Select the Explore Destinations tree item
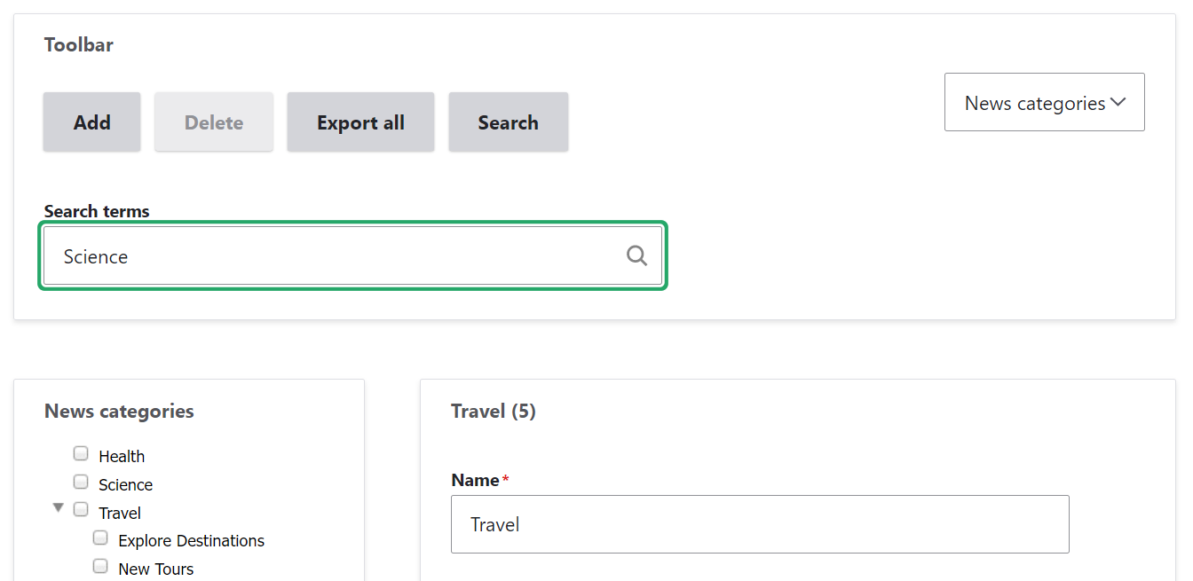Image resolution: width=1193 pixels, height=581 pixels. [190, 540]
